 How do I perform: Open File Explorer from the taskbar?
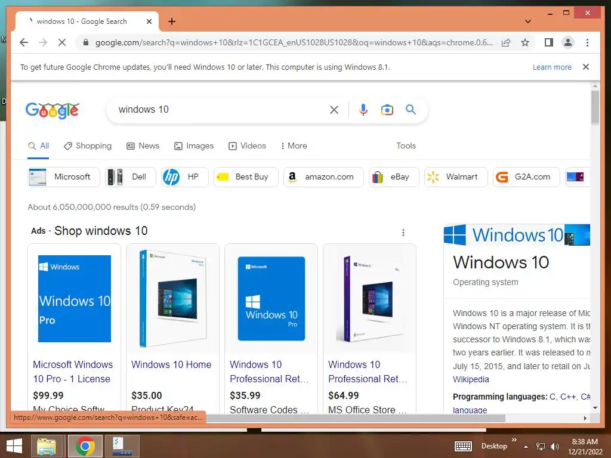pyautogui.click(x=47, y=446)
